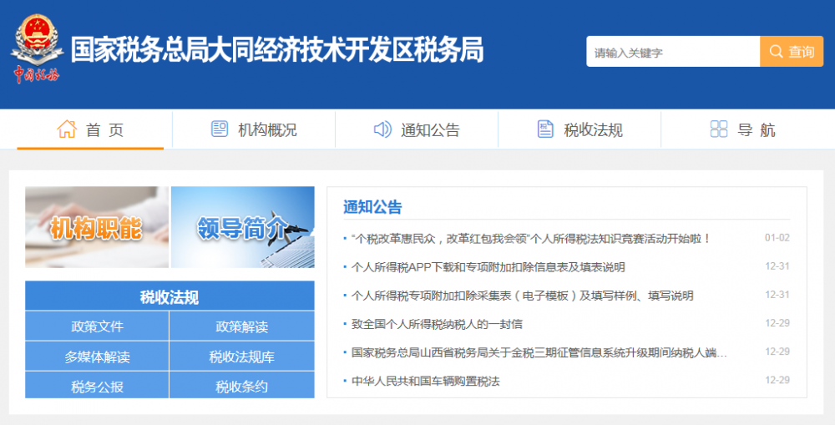
Task: Open 税收条约 in the tax law panel
Action: pos(242,386)
